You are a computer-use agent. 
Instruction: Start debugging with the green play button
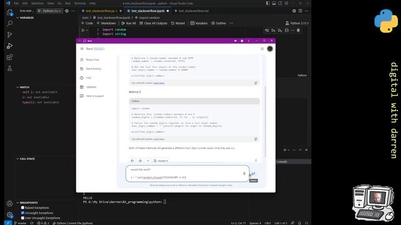click(39, 11)
